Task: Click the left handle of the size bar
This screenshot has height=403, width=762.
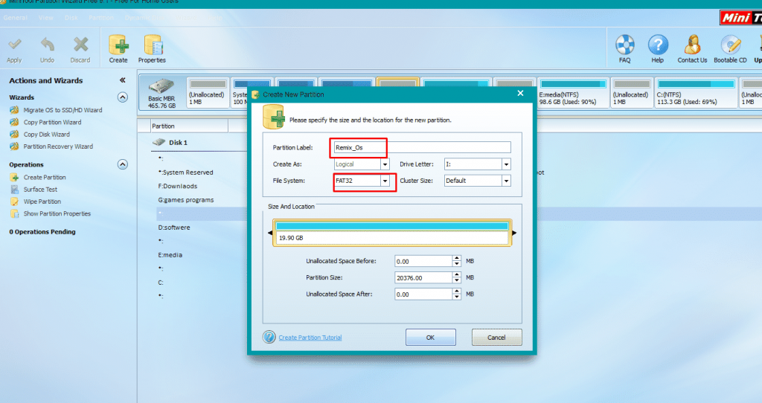Action: tap(270, 233)
